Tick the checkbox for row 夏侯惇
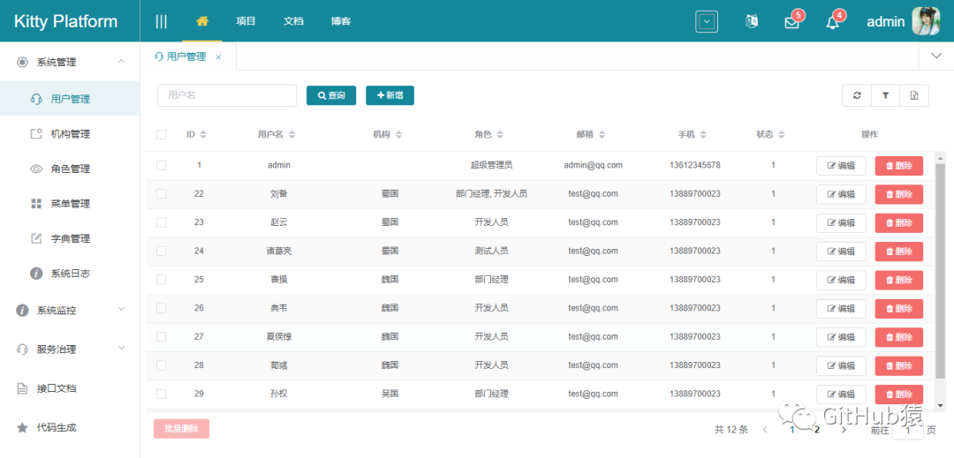This screenshot has height=458, width=954. [162, 336]
